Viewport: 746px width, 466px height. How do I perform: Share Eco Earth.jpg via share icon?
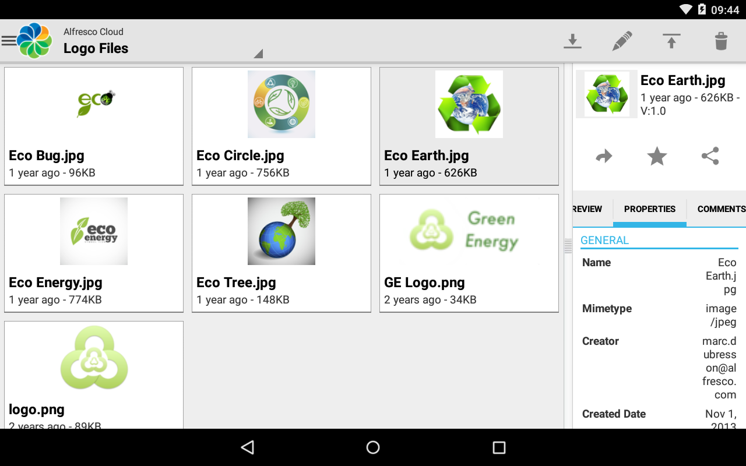[x=710, y=156]
